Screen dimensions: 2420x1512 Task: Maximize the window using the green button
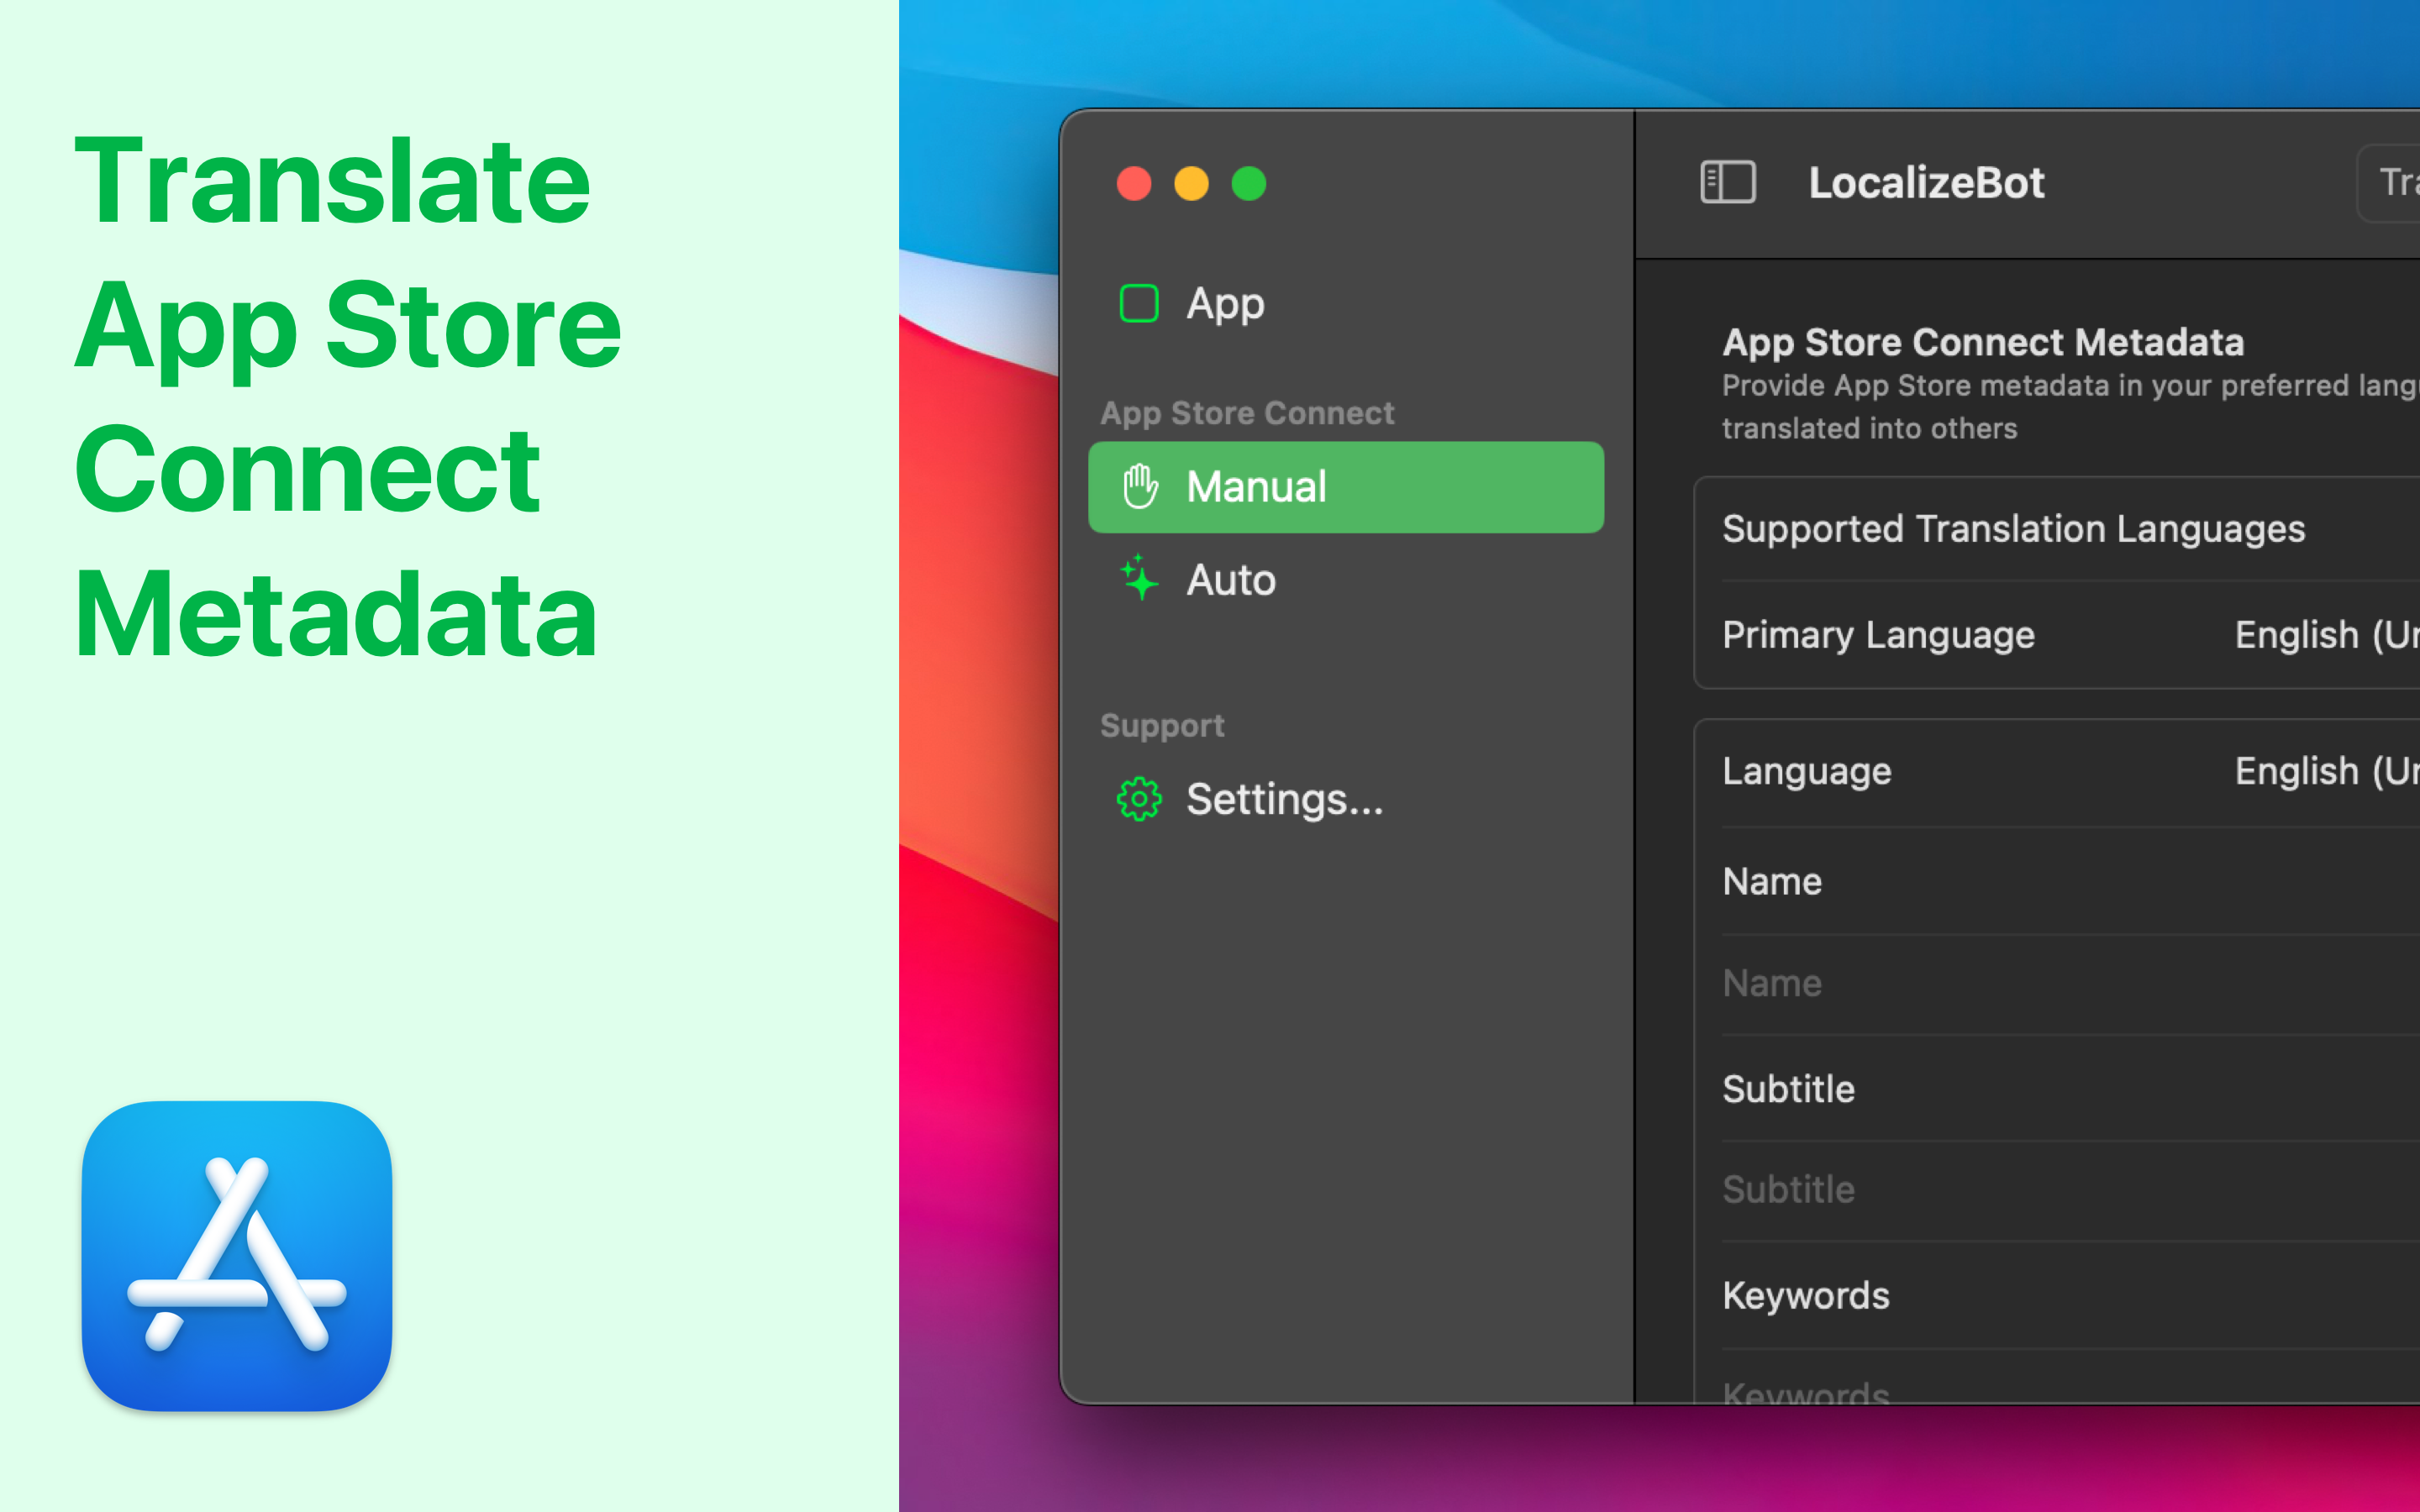1249,184
